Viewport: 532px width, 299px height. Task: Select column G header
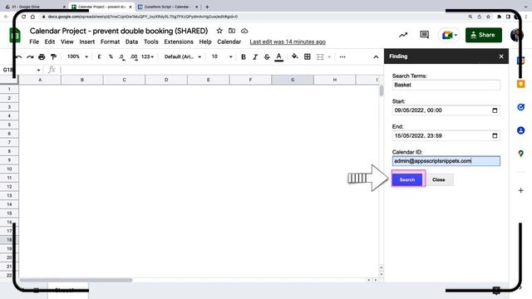pos(293,80)
